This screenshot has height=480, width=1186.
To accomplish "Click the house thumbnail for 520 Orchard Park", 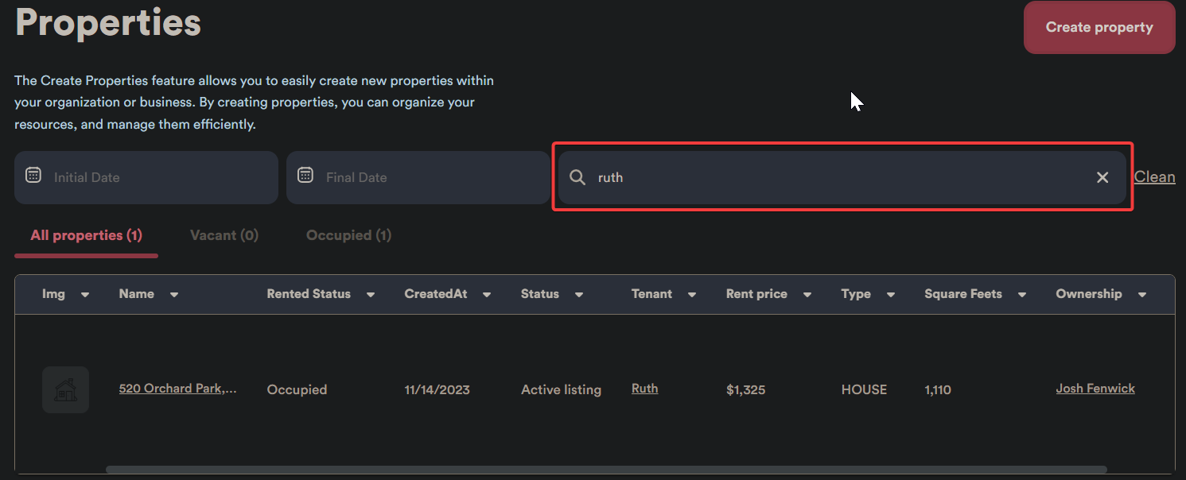I will (x=65, y=389).
